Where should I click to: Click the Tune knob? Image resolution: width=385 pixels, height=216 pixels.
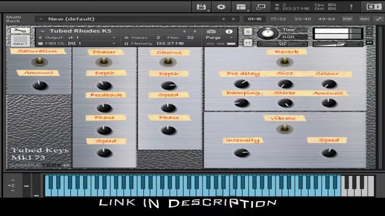[x=267, y=34]
